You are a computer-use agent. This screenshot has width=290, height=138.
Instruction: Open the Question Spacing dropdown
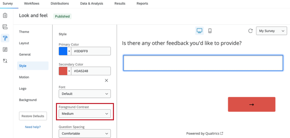click(x=85, y=134)
